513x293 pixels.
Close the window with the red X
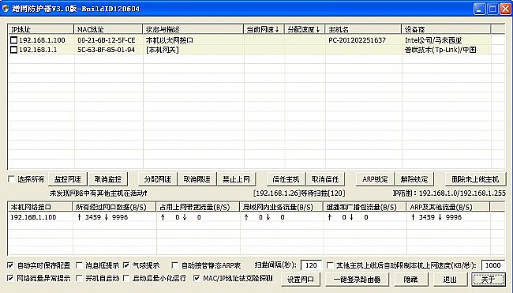click(505, 9)
